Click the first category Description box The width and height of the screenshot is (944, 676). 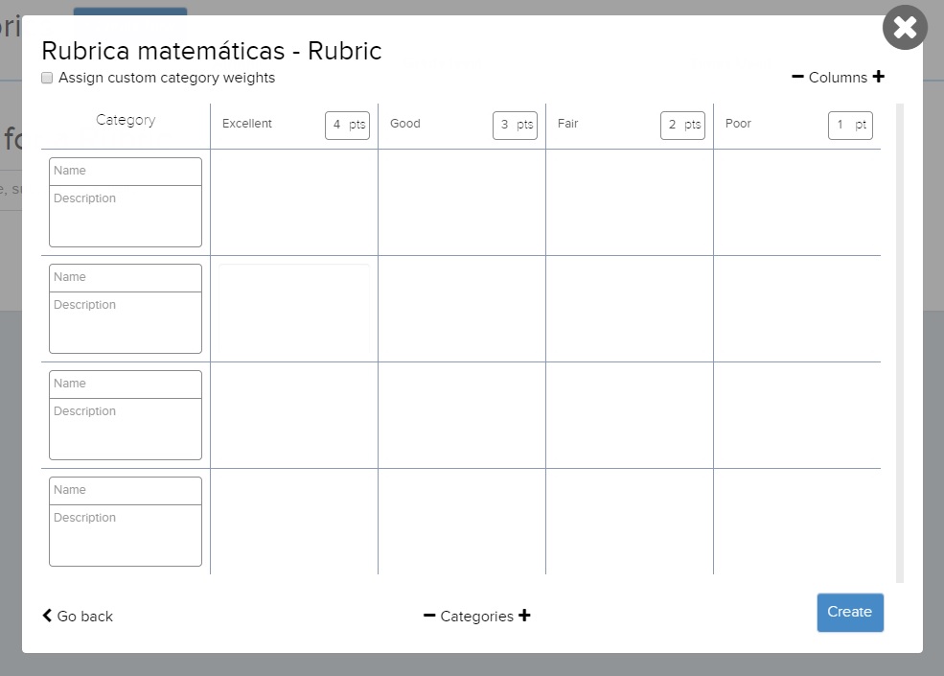[x=126, y=216]
